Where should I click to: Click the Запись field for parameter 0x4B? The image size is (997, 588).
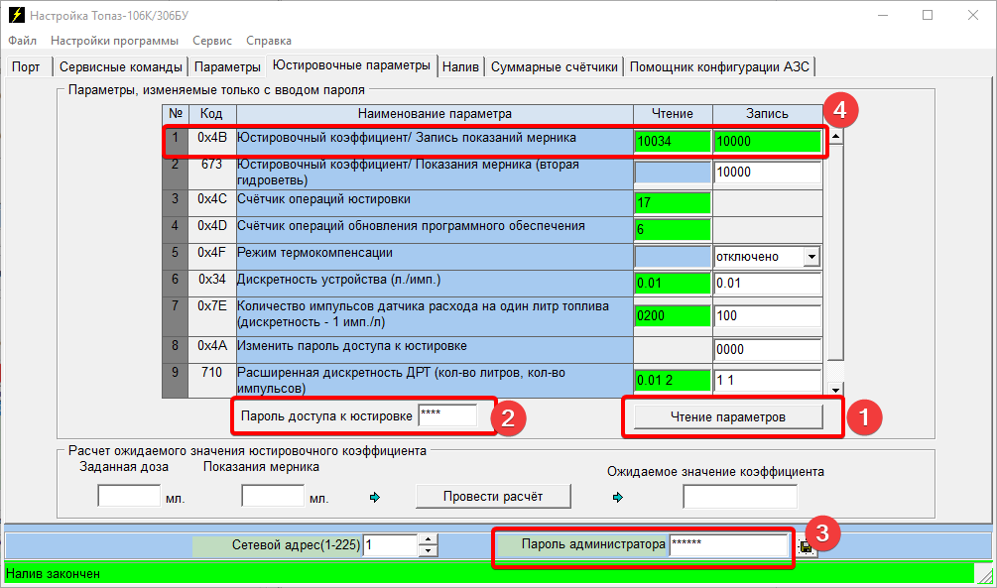coord(768,141)
